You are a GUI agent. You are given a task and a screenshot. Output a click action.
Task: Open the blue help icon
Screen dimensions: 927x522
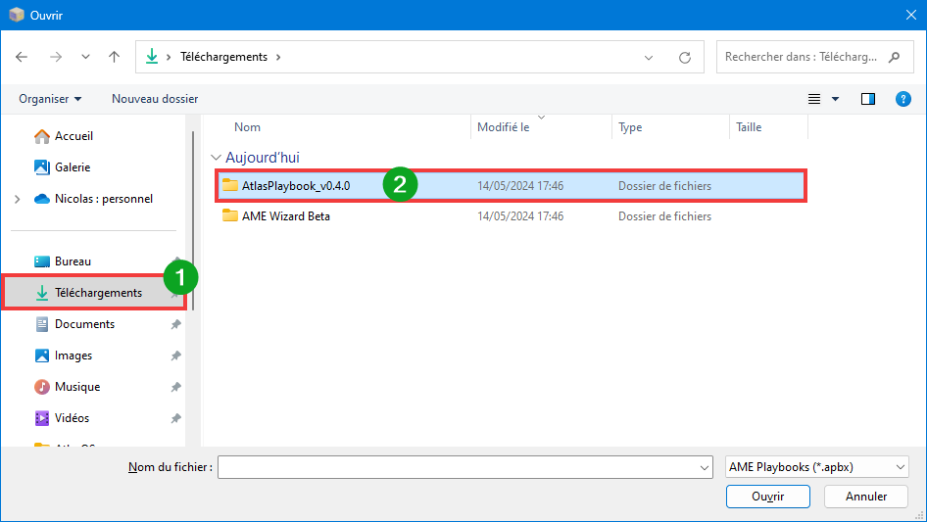[903, 99]
